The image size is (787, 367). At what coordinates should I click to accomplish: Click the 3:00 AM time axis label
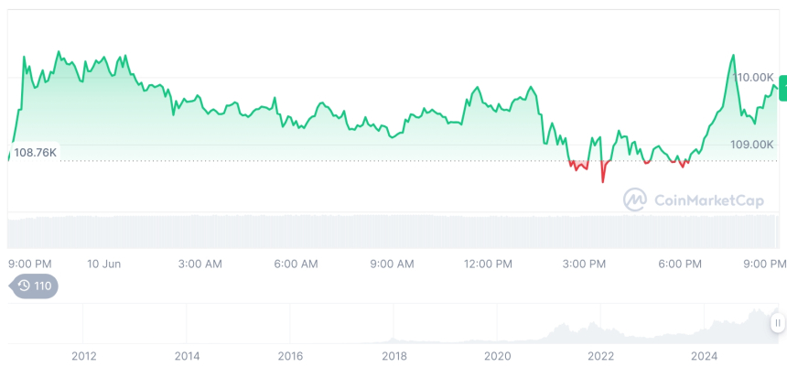click(200, 264)
